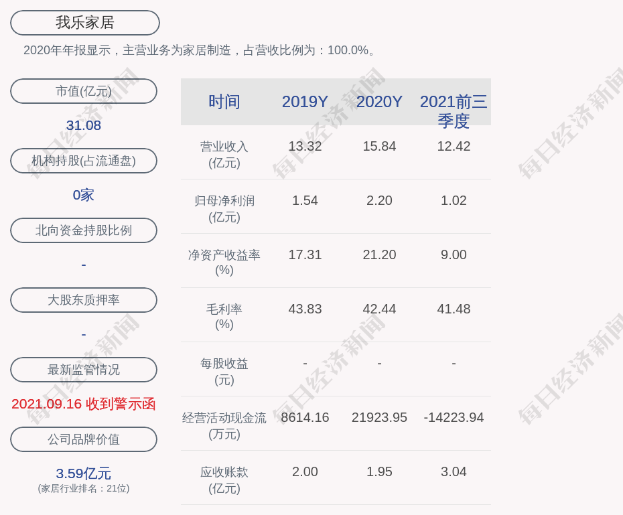The width and height of the screenshot is (623, 515).
Task: Click the 9.00 ROE cell
Action: pos(454,255)
